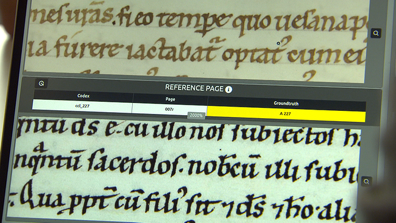Click the zoom-reset icon left of Reference Page title
This screenshot has width=396, height=223.
[x=41, y=83]
